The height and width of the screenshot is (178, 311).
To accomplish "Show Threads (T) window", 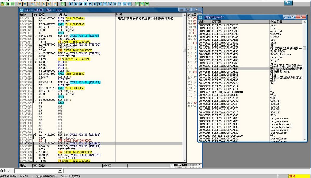I will (x=86, y=4).
